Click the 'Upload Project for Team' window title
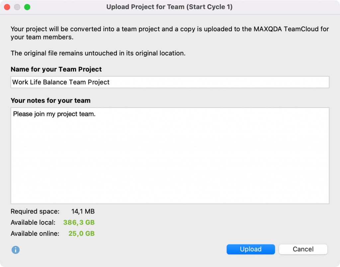The image size is (340, 267). pos(169,7)
